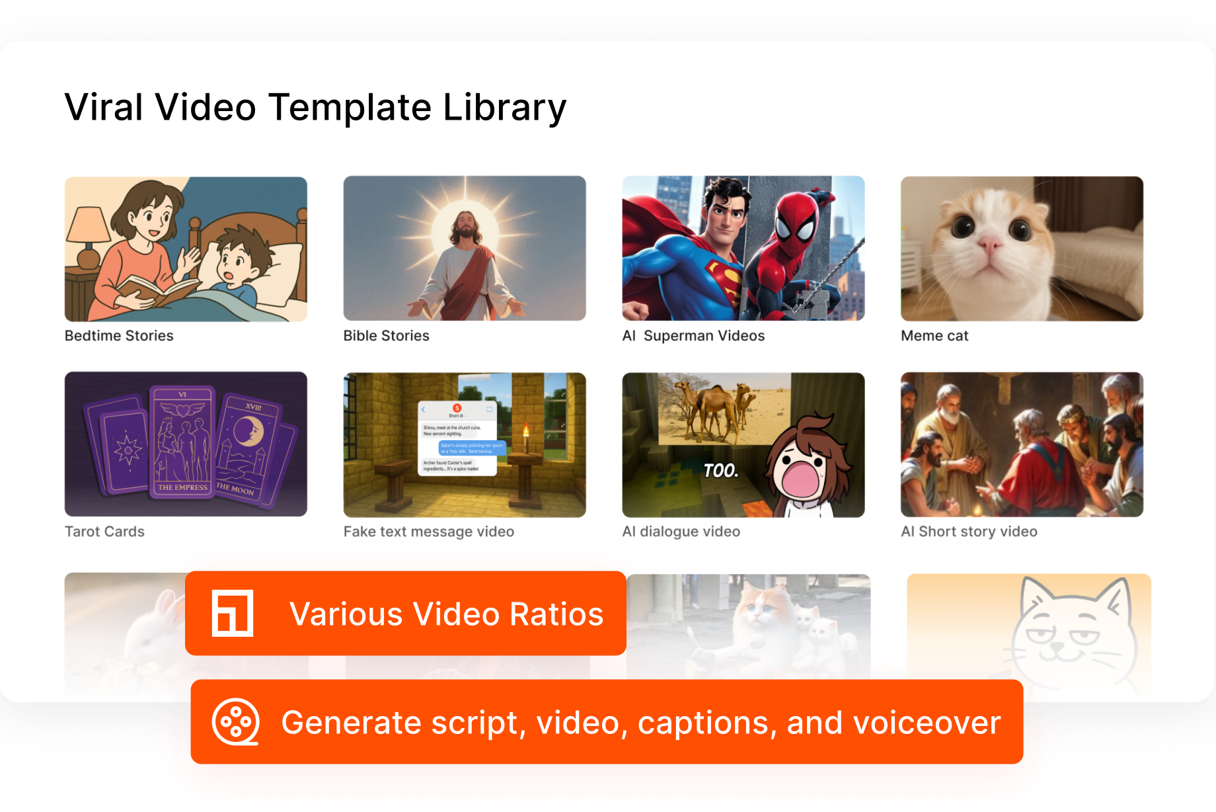The width and height of the screenshot is (1216, 812).
Task: Open the Fake text message video thumbnail
Action: tap(465, 444)
